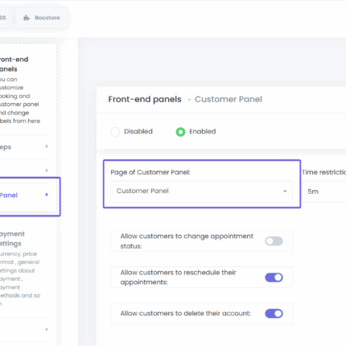346x346 pixels.
Task: Click the Boostore puzzle piece icon
Action: tap(27, 18)
